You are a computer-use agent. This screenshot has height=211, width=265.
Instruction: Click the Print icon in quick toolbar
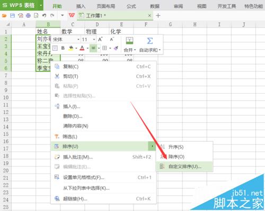point(28,15)
